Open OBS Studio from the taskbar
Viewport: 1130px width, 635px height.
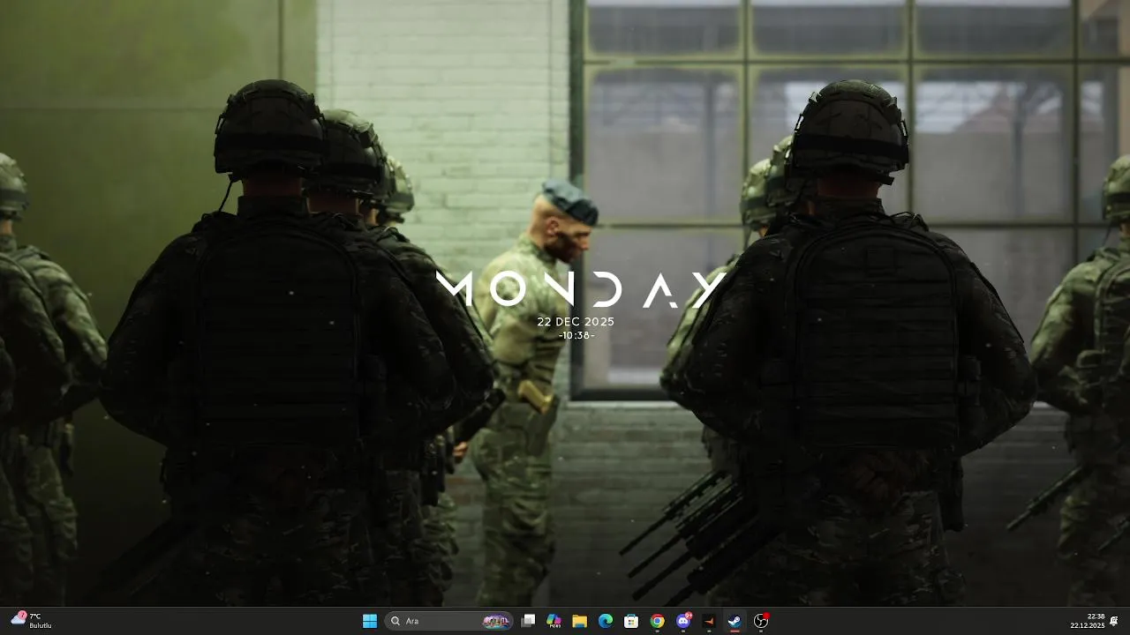(x=761, y=621)
